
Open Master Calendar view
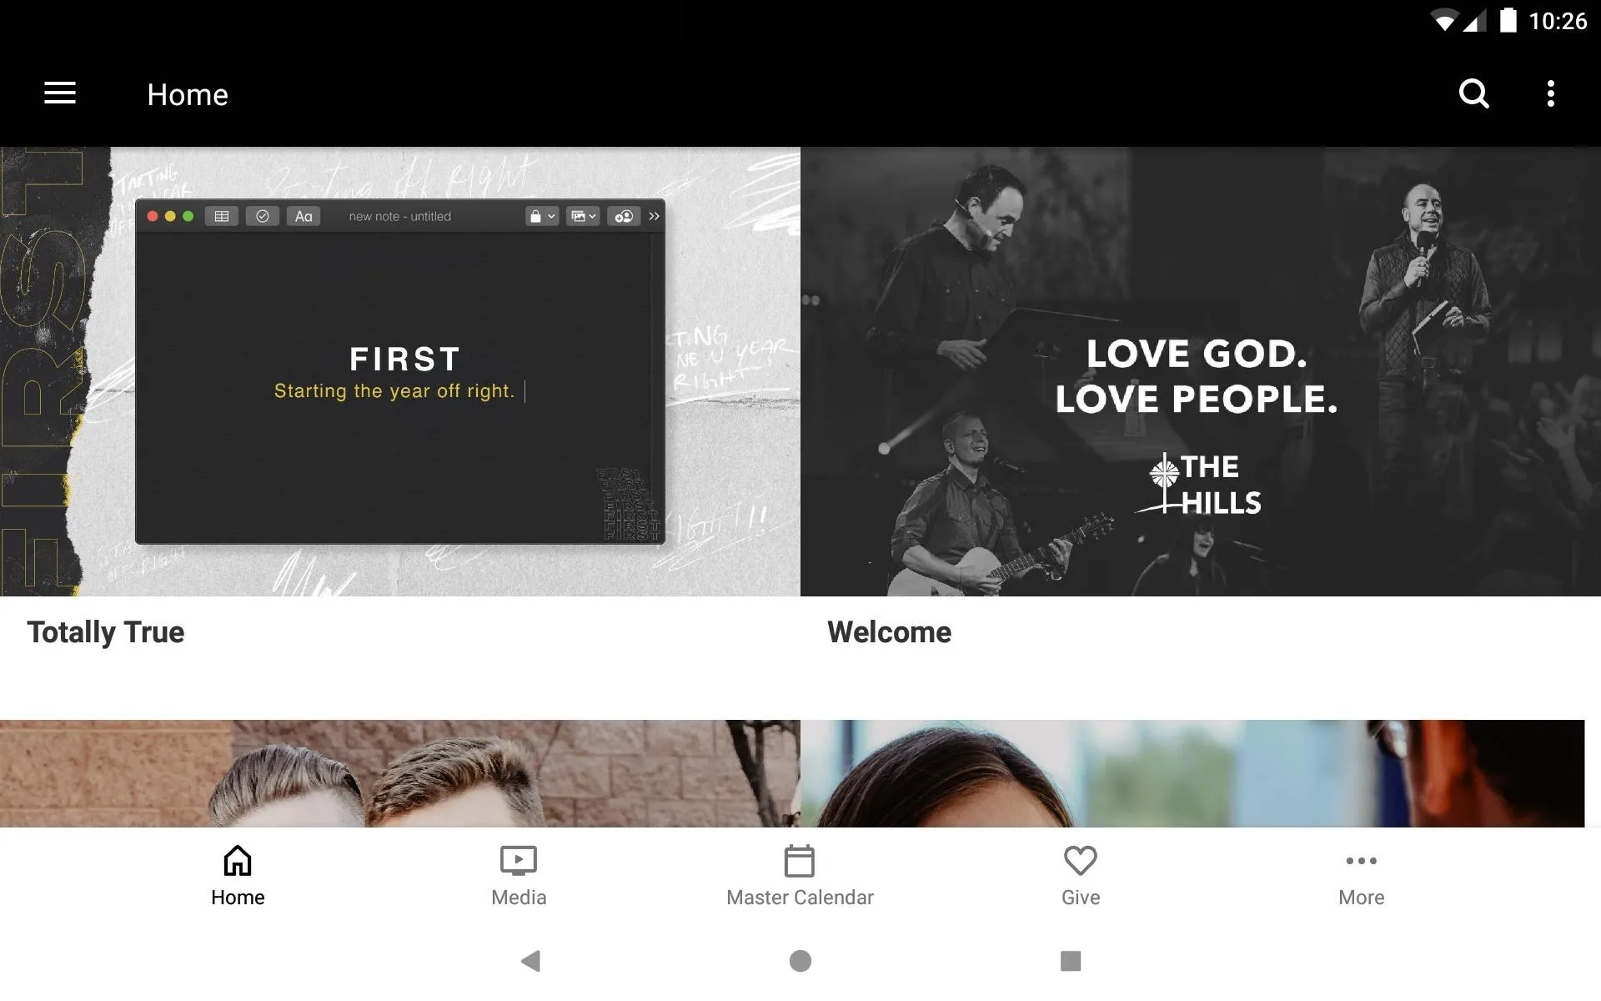pos(800,873)
